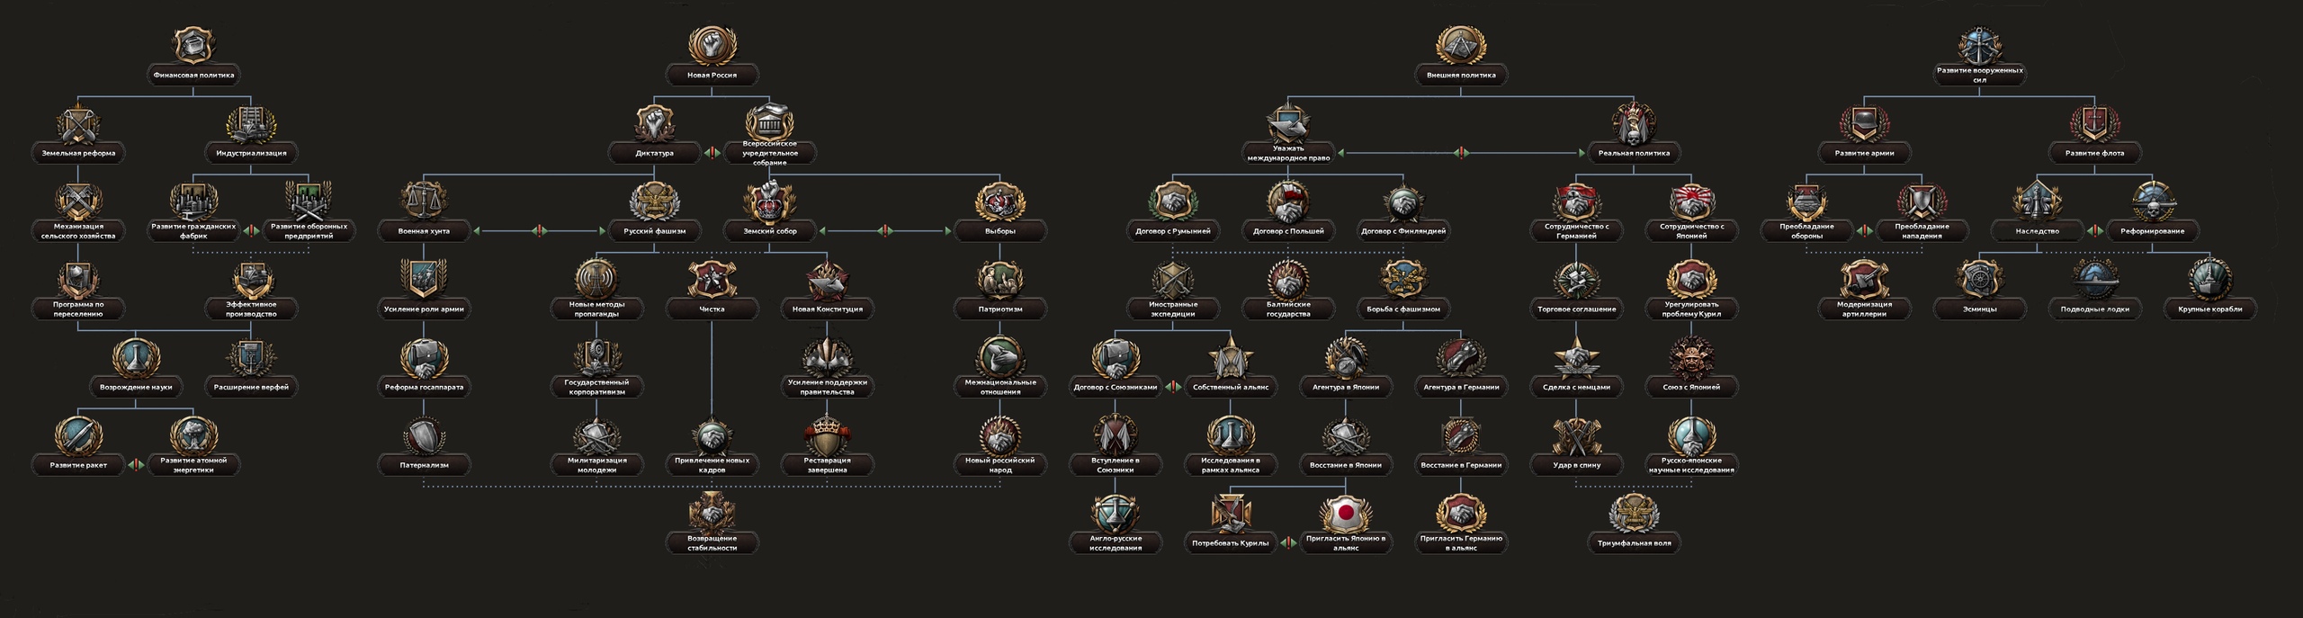2303x618 pixels.
Task: Click the Собственный альянс label
Action: (x=1231, y=387)
